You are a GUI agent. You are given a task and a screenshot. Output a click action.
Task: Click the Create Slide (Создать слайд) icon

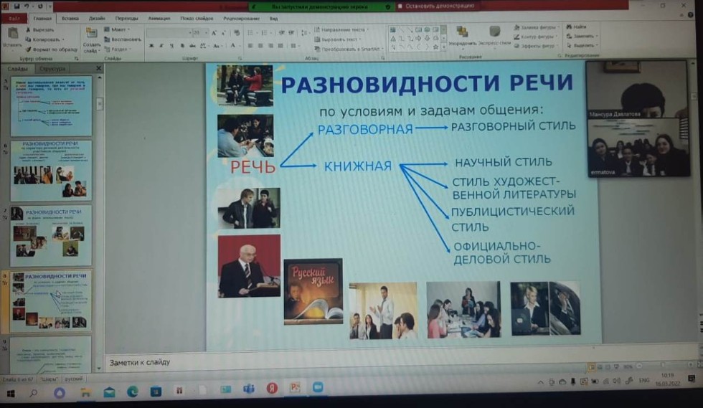[92, 35]
